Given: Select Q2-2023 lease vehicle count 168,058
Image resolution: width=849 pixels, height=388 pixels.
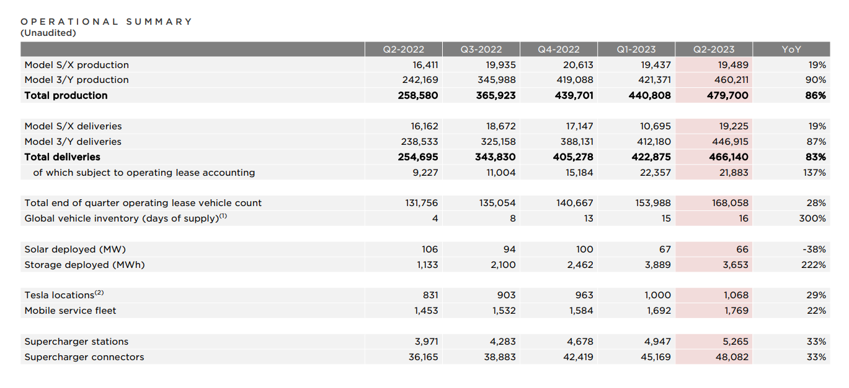Looking at the screenshot, I should click(732, 203).
